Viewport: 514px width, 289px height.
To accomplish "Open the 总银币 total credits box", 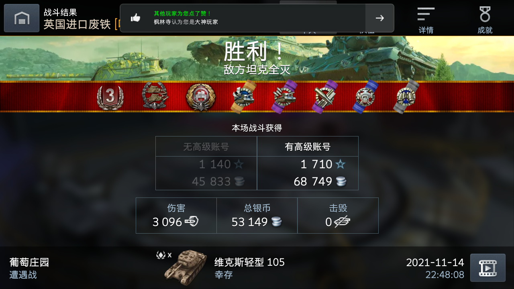I will 257,216.
